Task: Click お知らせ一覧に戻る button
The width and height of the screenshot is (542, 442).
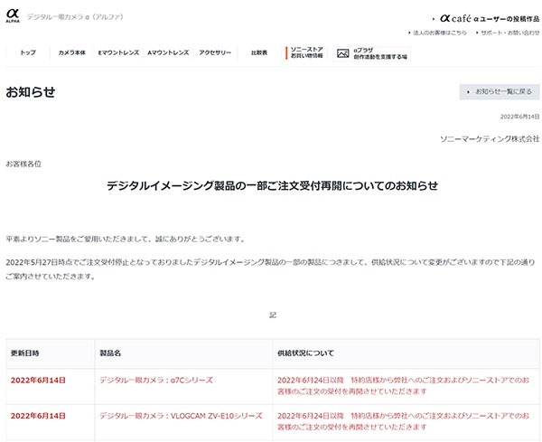Action: click(500, 91)
